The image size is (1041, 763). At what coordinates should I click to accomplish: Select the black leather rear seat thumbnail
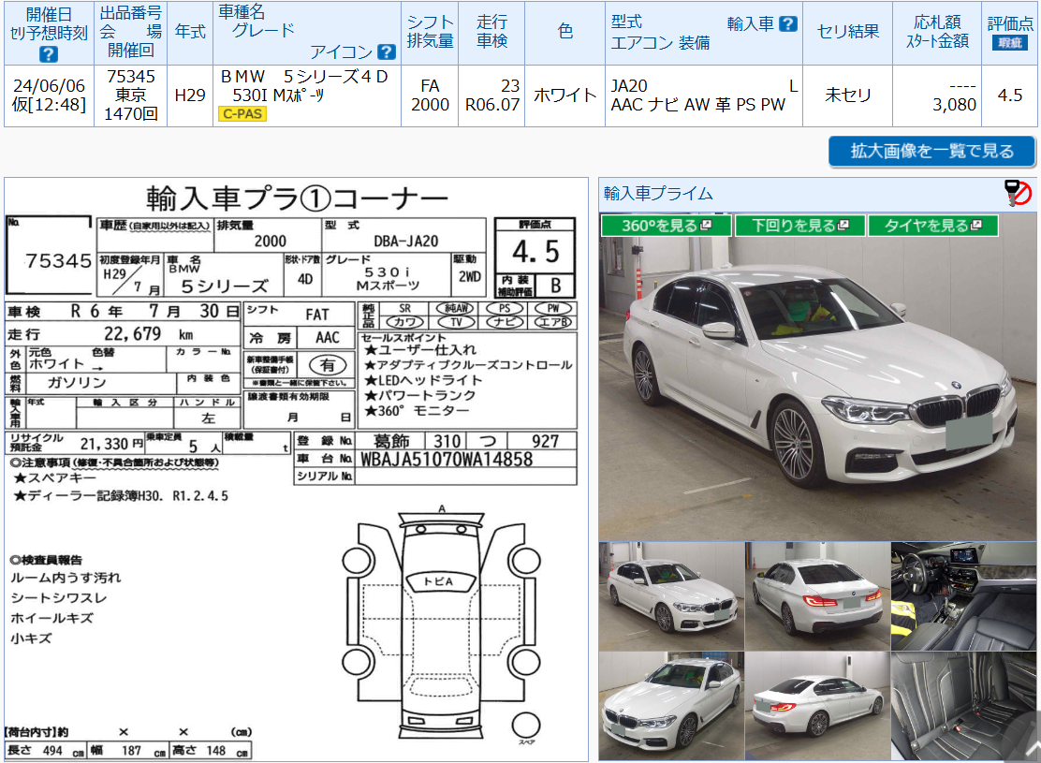[963, 706]
